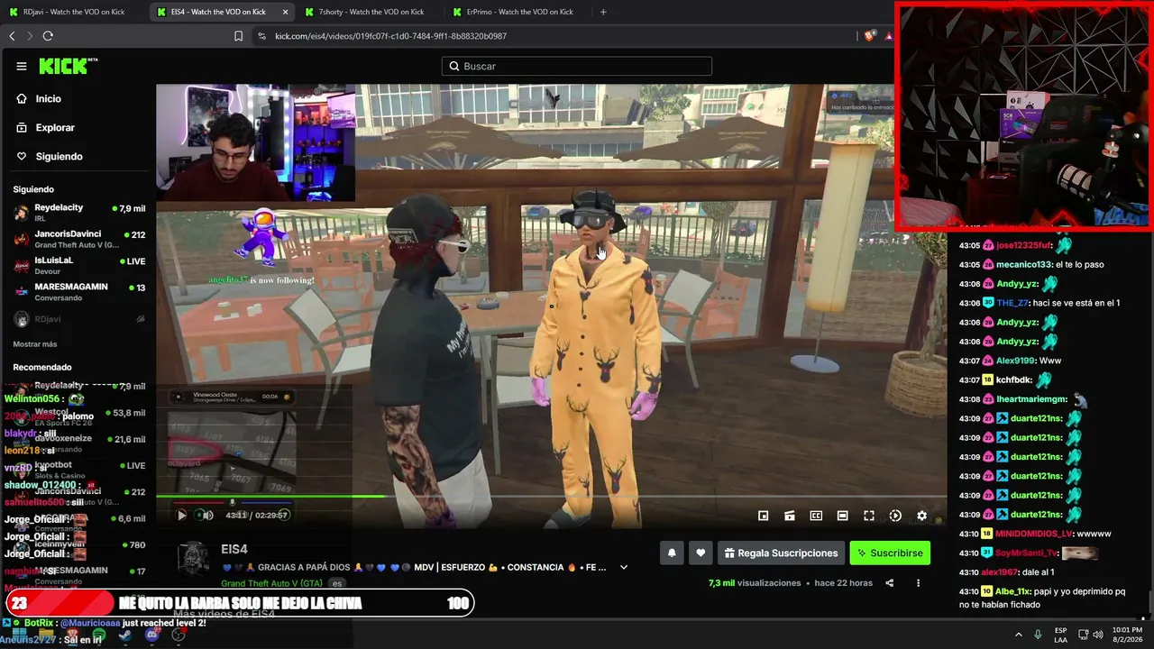Open MARESMAGAMIN channel in Siguiendo list

79,292
